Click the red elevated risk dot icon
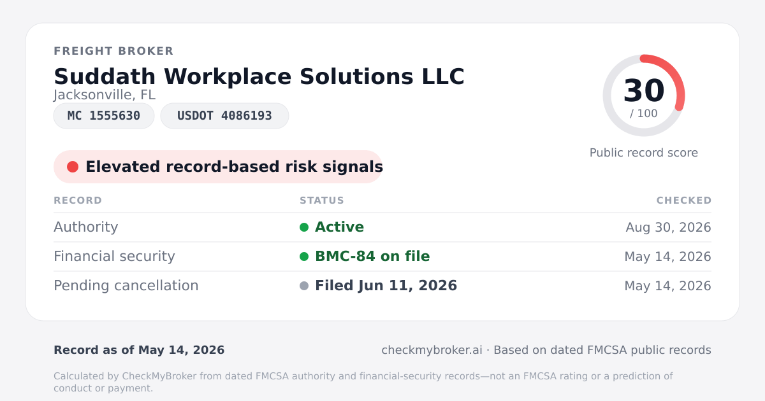This screenshot has height=401, width=765. 73,167
